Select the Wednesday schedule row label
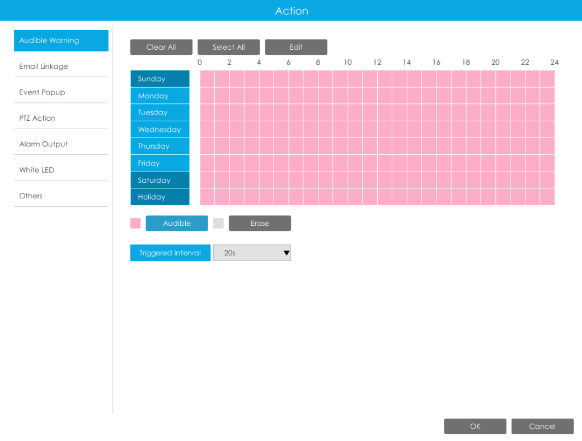This screenshot has width=582, height=441. coord(160,129)
